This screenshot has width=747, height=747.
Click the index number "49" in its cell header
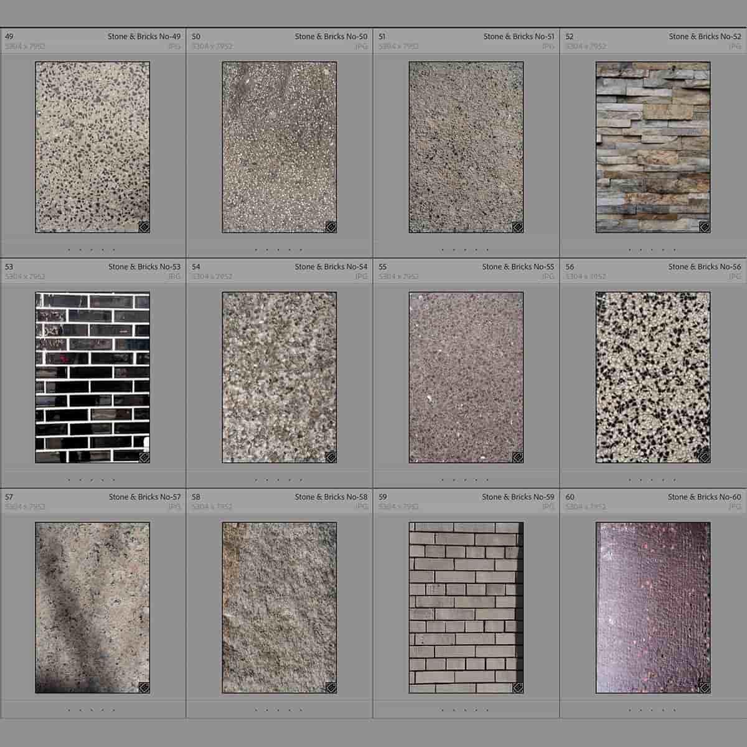(x=9, y=36)
